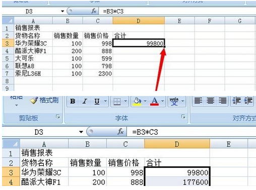The image size is (256, 190).
Task: Click the fx insert function icon in lower sheet
Action: (x=120, y=132)
